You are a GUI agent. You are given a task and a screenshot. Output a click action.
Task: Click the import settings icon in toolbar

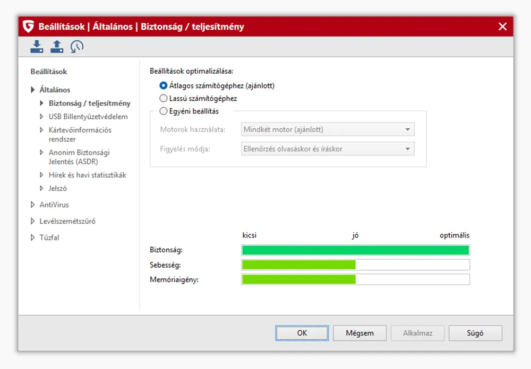37,47
